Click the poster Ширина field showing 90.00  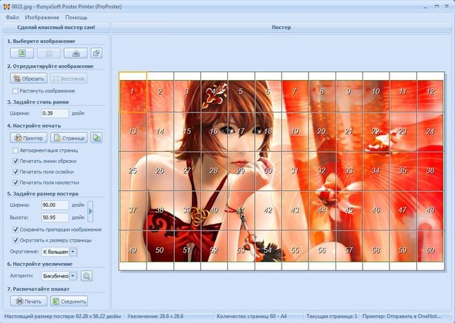click(x=55, y=205)
